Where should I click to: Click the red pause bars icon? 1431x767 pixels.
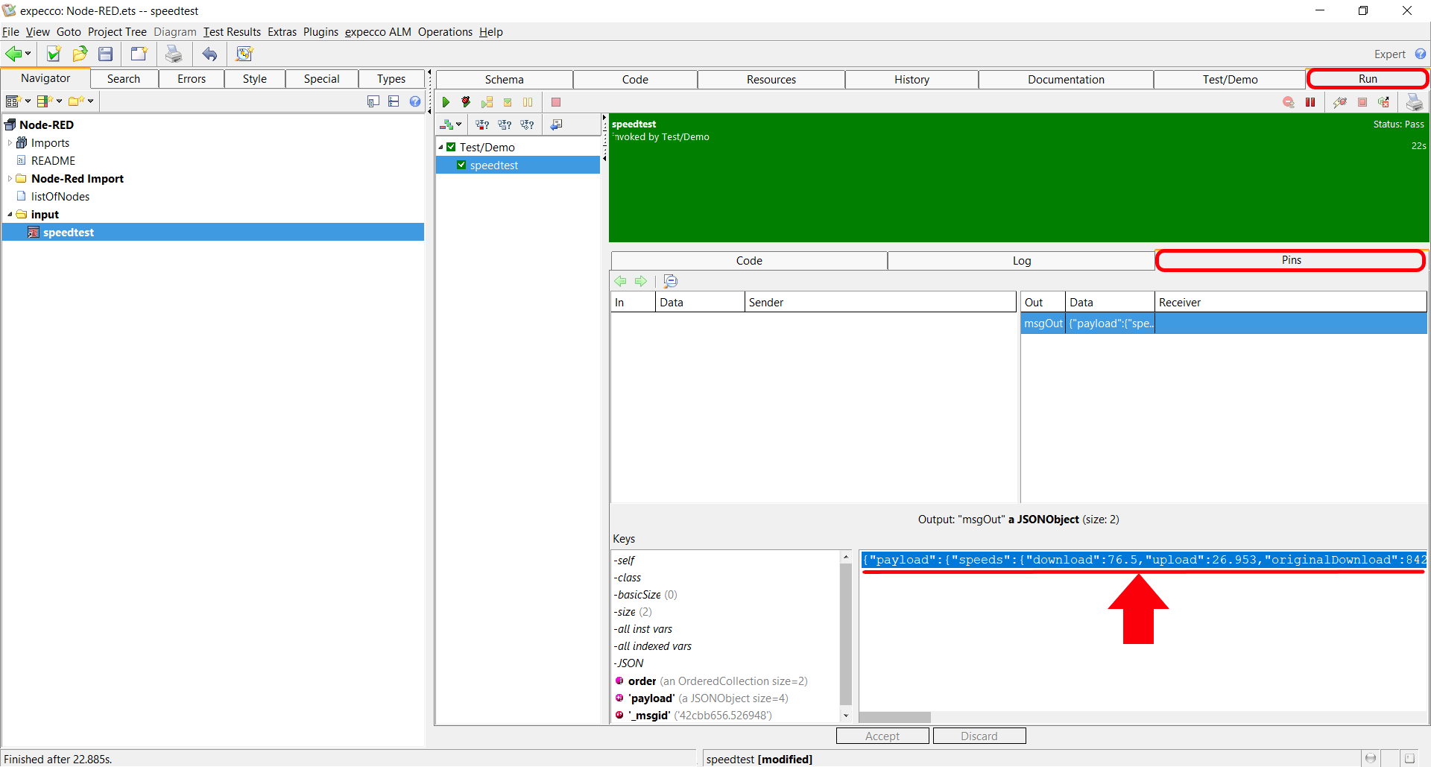pos(1310,102)
